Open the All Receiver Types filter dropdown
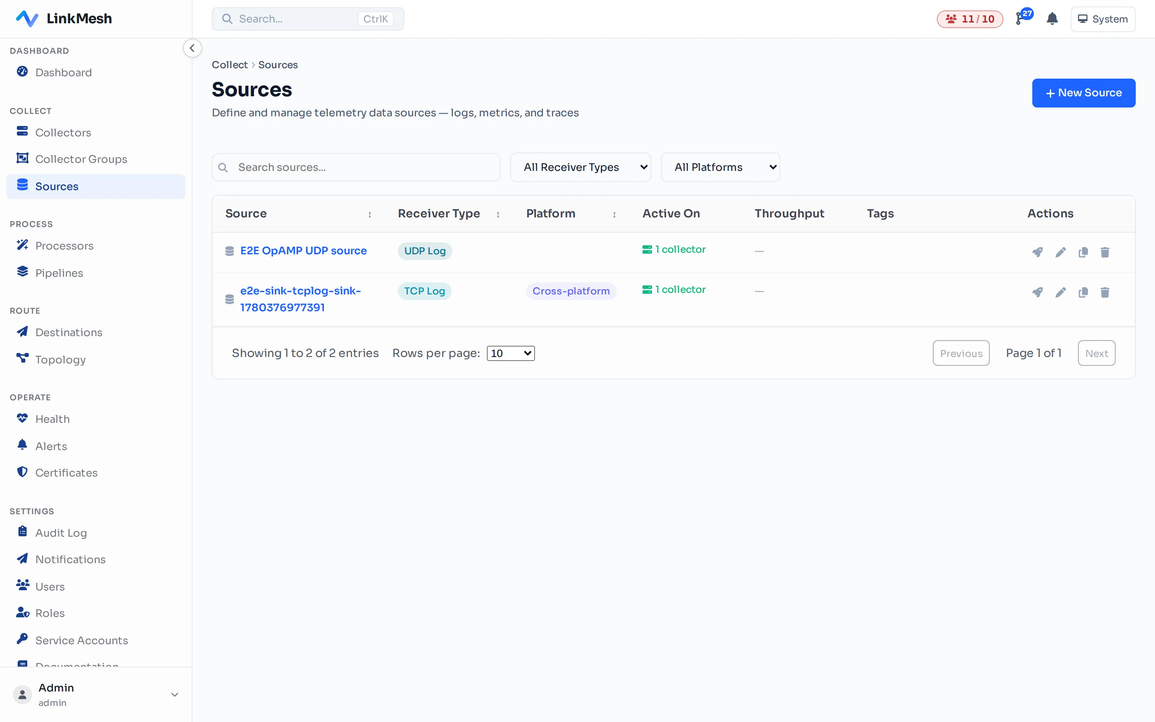1155x722 pixels. [x=580, y=167]
